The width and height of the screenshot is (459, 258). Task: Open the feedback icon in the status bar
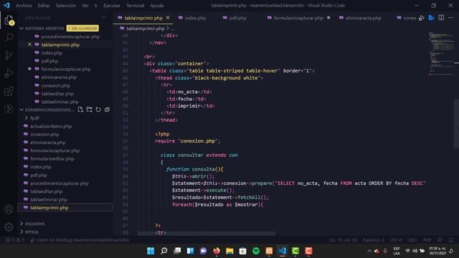(440, 240)
